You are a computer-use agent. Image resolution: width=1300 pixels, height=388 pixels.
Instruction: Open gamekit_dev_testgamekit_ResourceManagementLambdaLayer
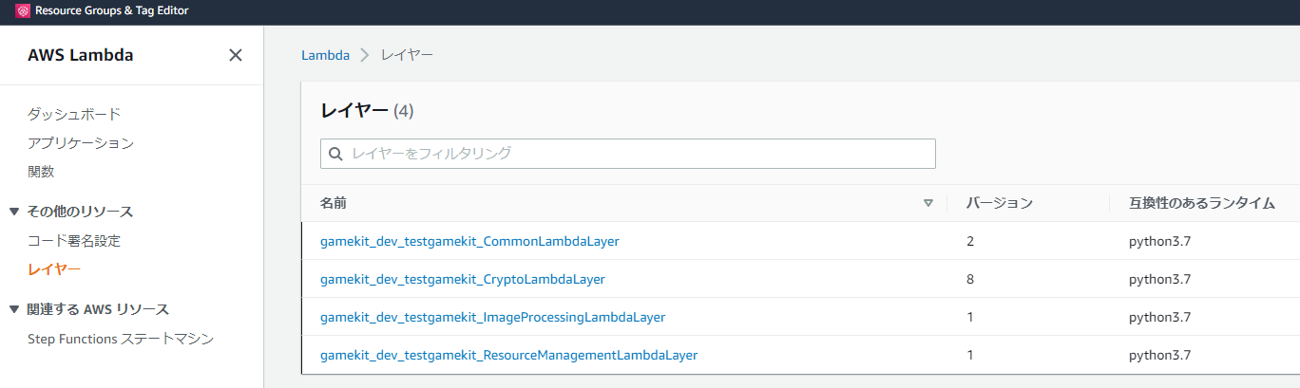point(508,355)
